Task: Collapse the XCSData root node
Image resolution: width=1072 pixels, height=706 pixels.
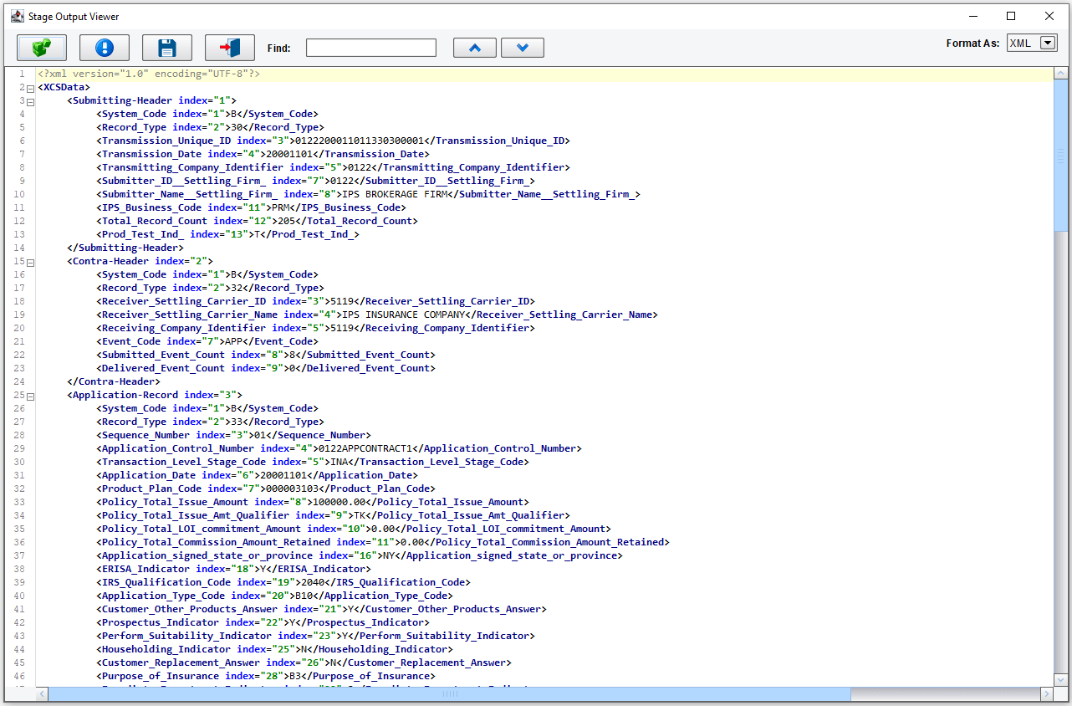Action: pyautogui.click(x=30, y=88)
